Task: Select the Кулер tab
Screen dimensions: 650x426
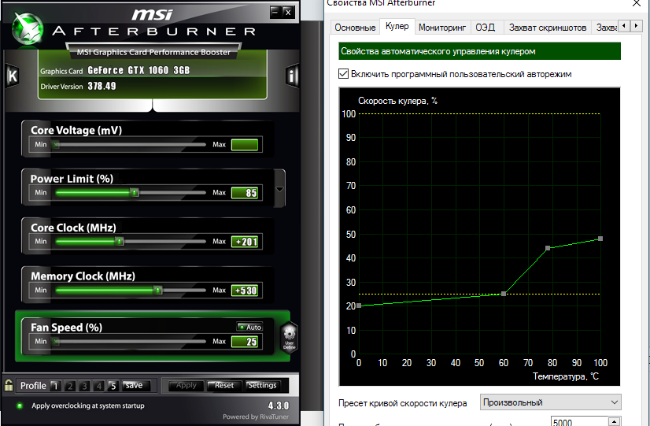Action: point(397,26)
